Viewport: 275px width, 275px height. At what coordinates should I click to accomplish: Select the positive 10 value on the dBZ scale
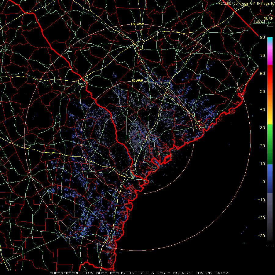click(x=262, y=164)
